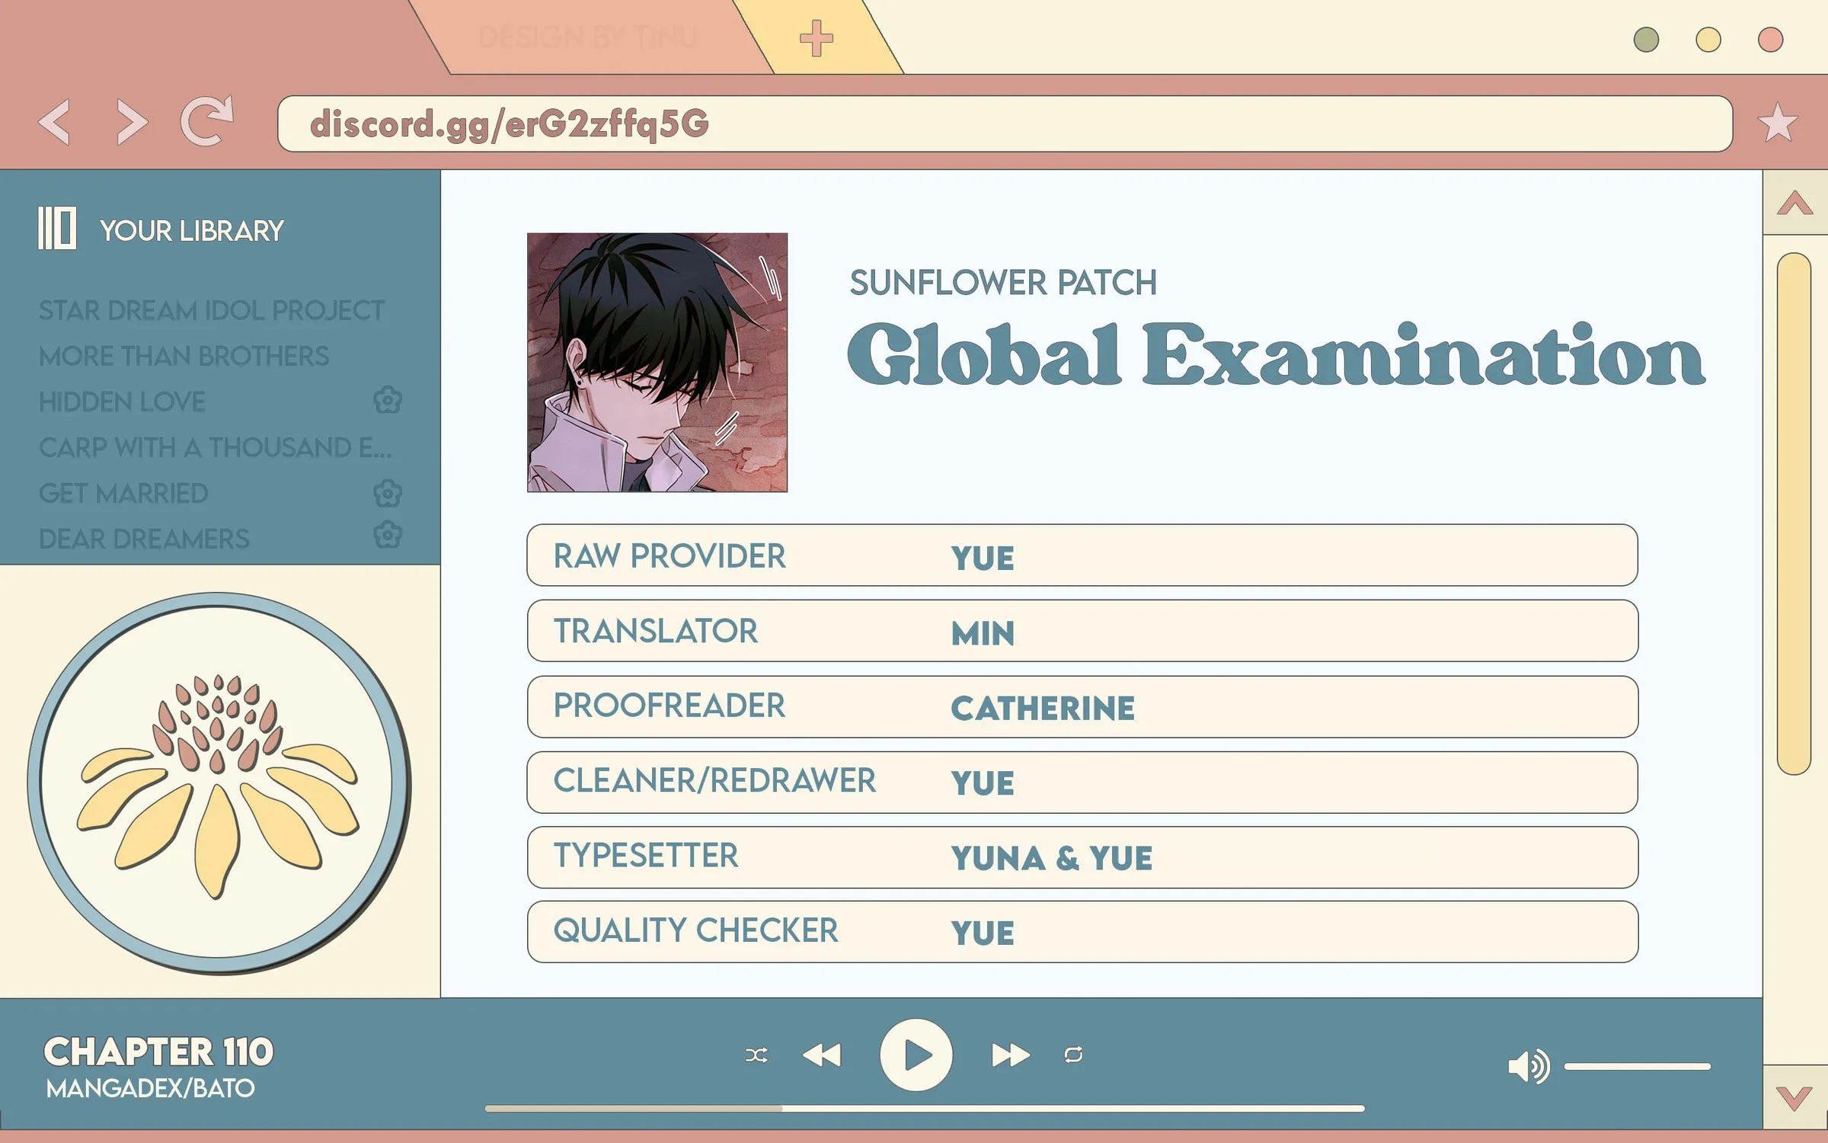Click the star bookmark icon
Screen dimensions: 1828x1143
(1778, 123)
